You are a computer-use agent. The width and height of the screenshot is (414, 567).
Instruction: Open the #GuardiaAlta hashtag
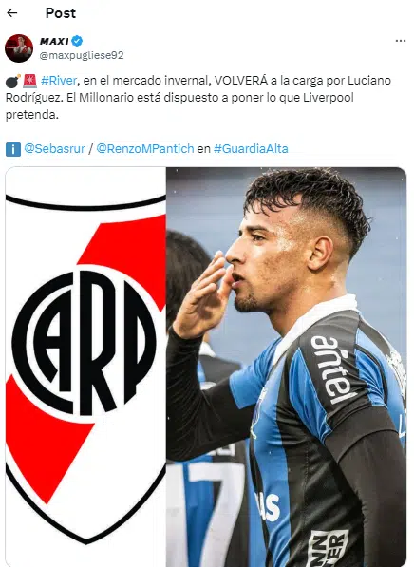point(251,148)
